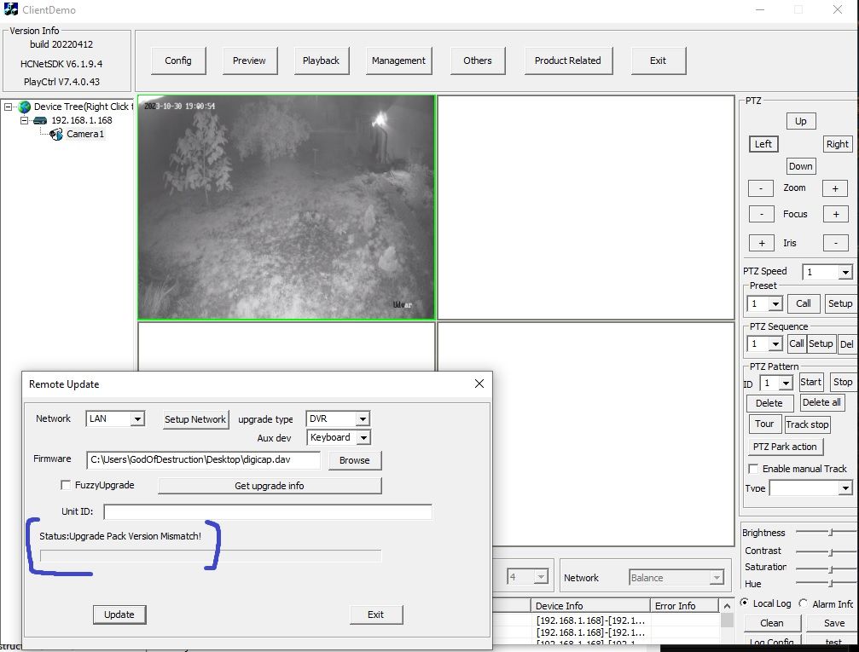Click the PTZ Pattern Delete button
Screen dimensions: 859x652
coord(769,403)
